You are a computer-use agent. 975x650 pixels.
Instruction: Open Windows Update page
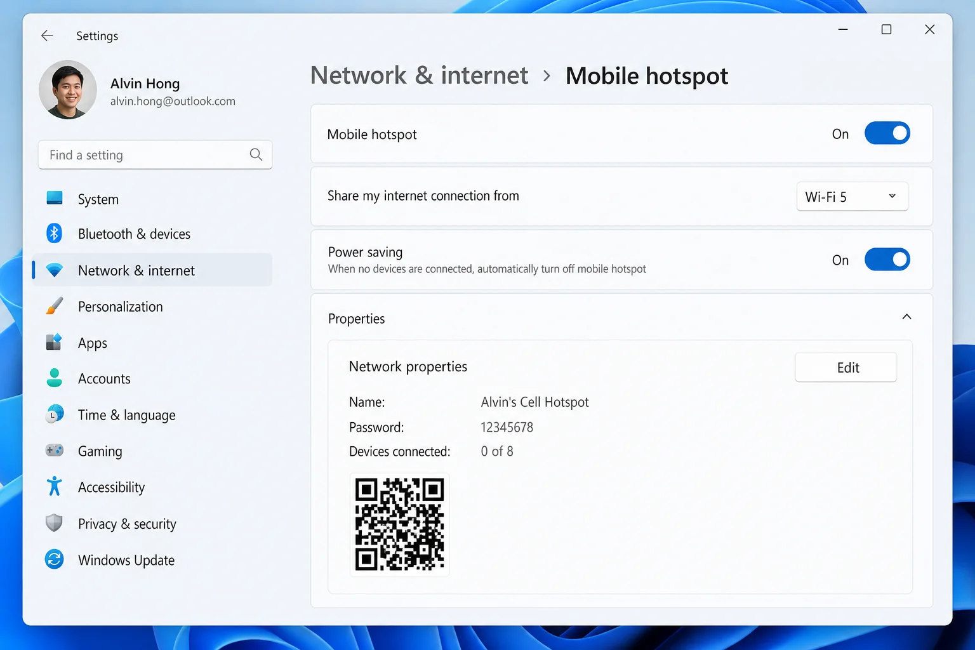152,559
